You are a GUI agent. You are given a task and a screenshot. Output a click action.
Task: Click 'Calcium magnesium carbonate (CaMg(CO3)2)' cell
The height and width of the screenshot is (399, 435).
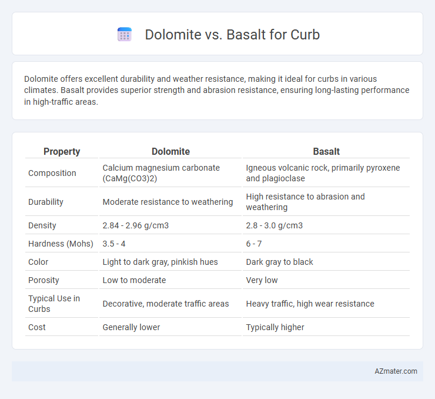click(x=161, y=173)
